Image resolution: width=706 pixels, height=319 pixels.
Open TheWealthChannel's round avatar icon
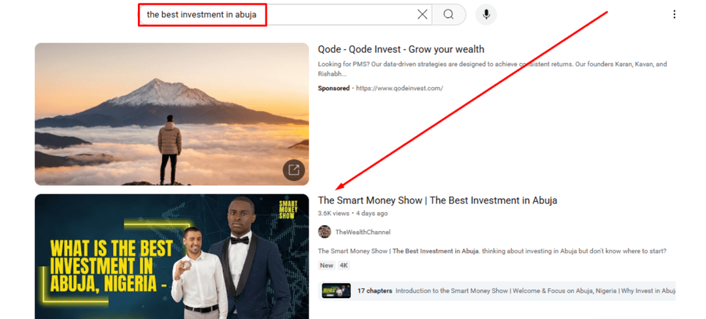pyautogui.click(x=324, y=232)
